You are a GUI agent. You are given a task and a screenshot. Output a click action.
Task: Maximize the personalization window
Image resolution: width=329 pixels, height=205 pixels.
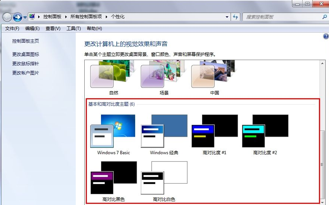coord(307,4)
